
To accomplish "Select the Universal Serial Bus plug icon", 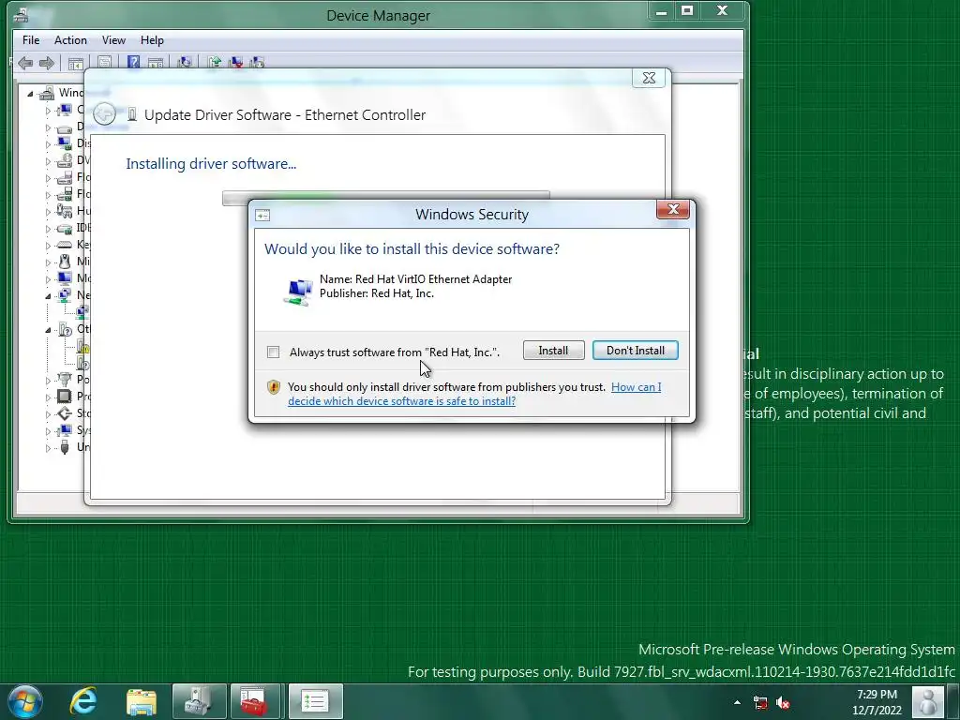I will [65, 447].
